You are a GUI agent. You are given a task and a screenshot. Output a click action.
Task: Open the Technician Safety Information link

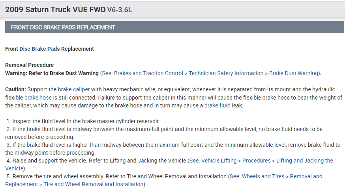coord(226,73)
